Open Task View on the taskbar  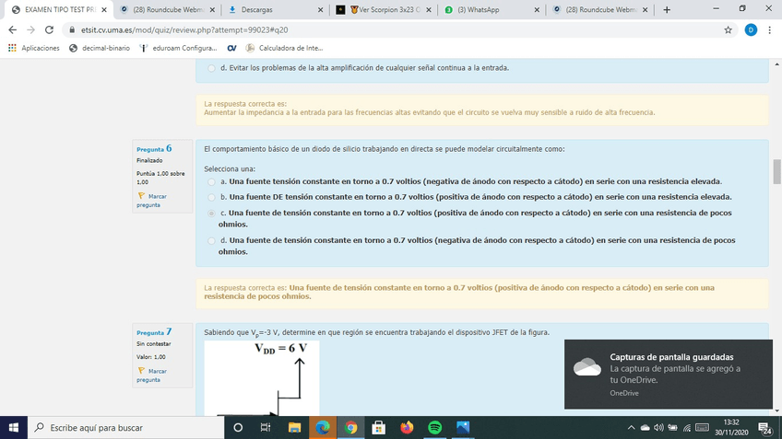pos(266,428)
